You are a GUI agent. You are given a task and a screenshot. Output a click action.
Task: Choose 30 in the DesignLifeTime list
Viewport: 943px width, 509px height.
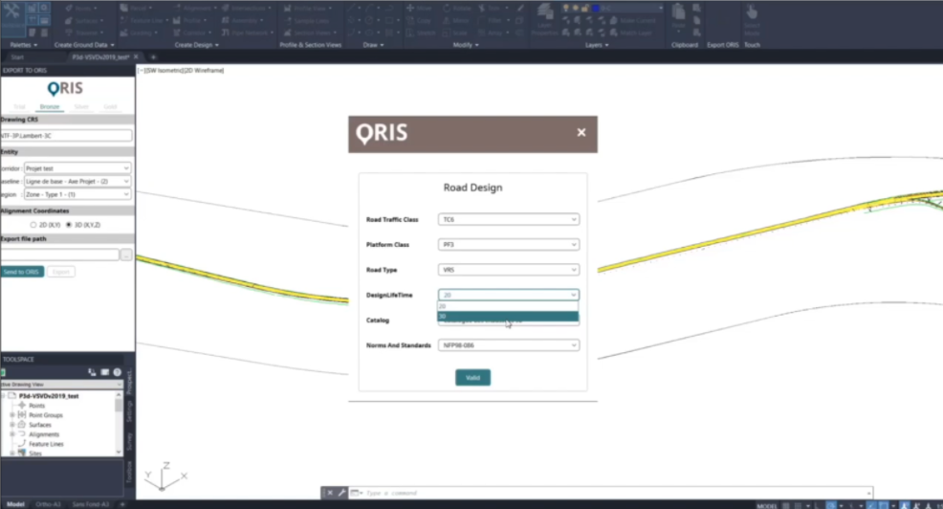click(x=508, y=316)
